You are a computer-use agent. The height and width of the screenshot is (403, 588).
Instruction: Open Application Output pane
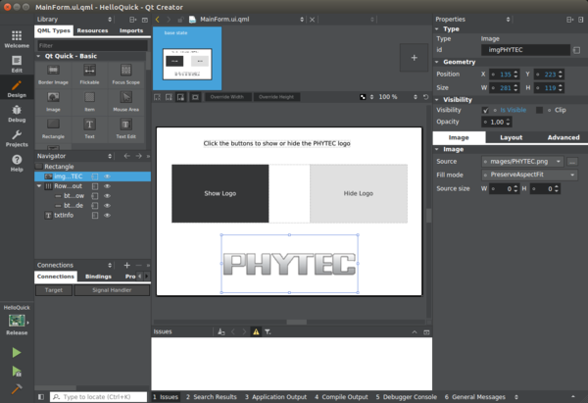pos(275,397)
